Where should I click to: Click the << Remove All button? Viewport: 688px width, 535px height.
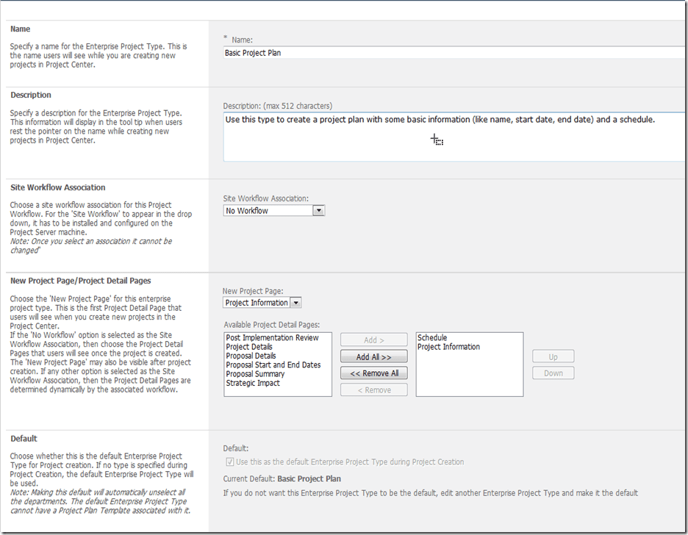coord(374,373)
